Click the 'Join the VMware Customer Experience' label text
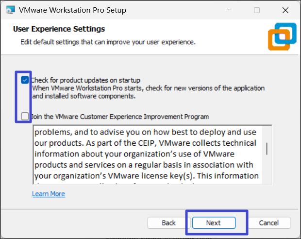 tap(119, 117)
